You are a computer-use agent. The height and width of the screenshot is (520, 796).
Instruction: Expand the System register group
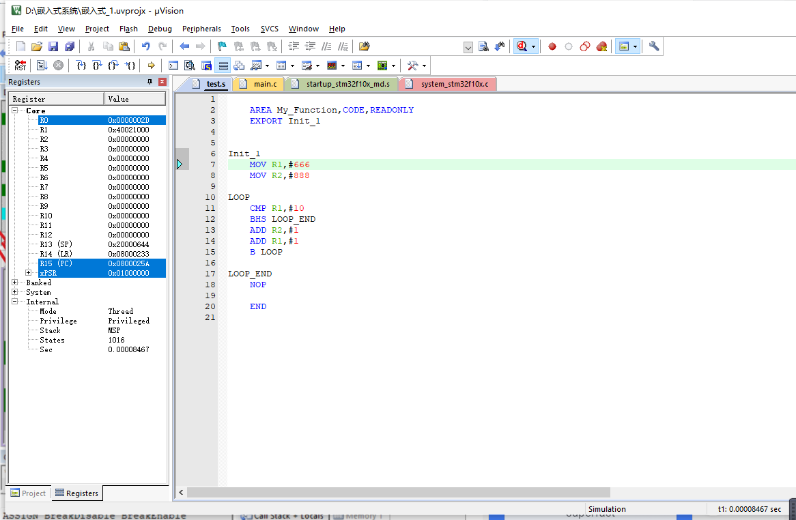(x=15, y=292)
